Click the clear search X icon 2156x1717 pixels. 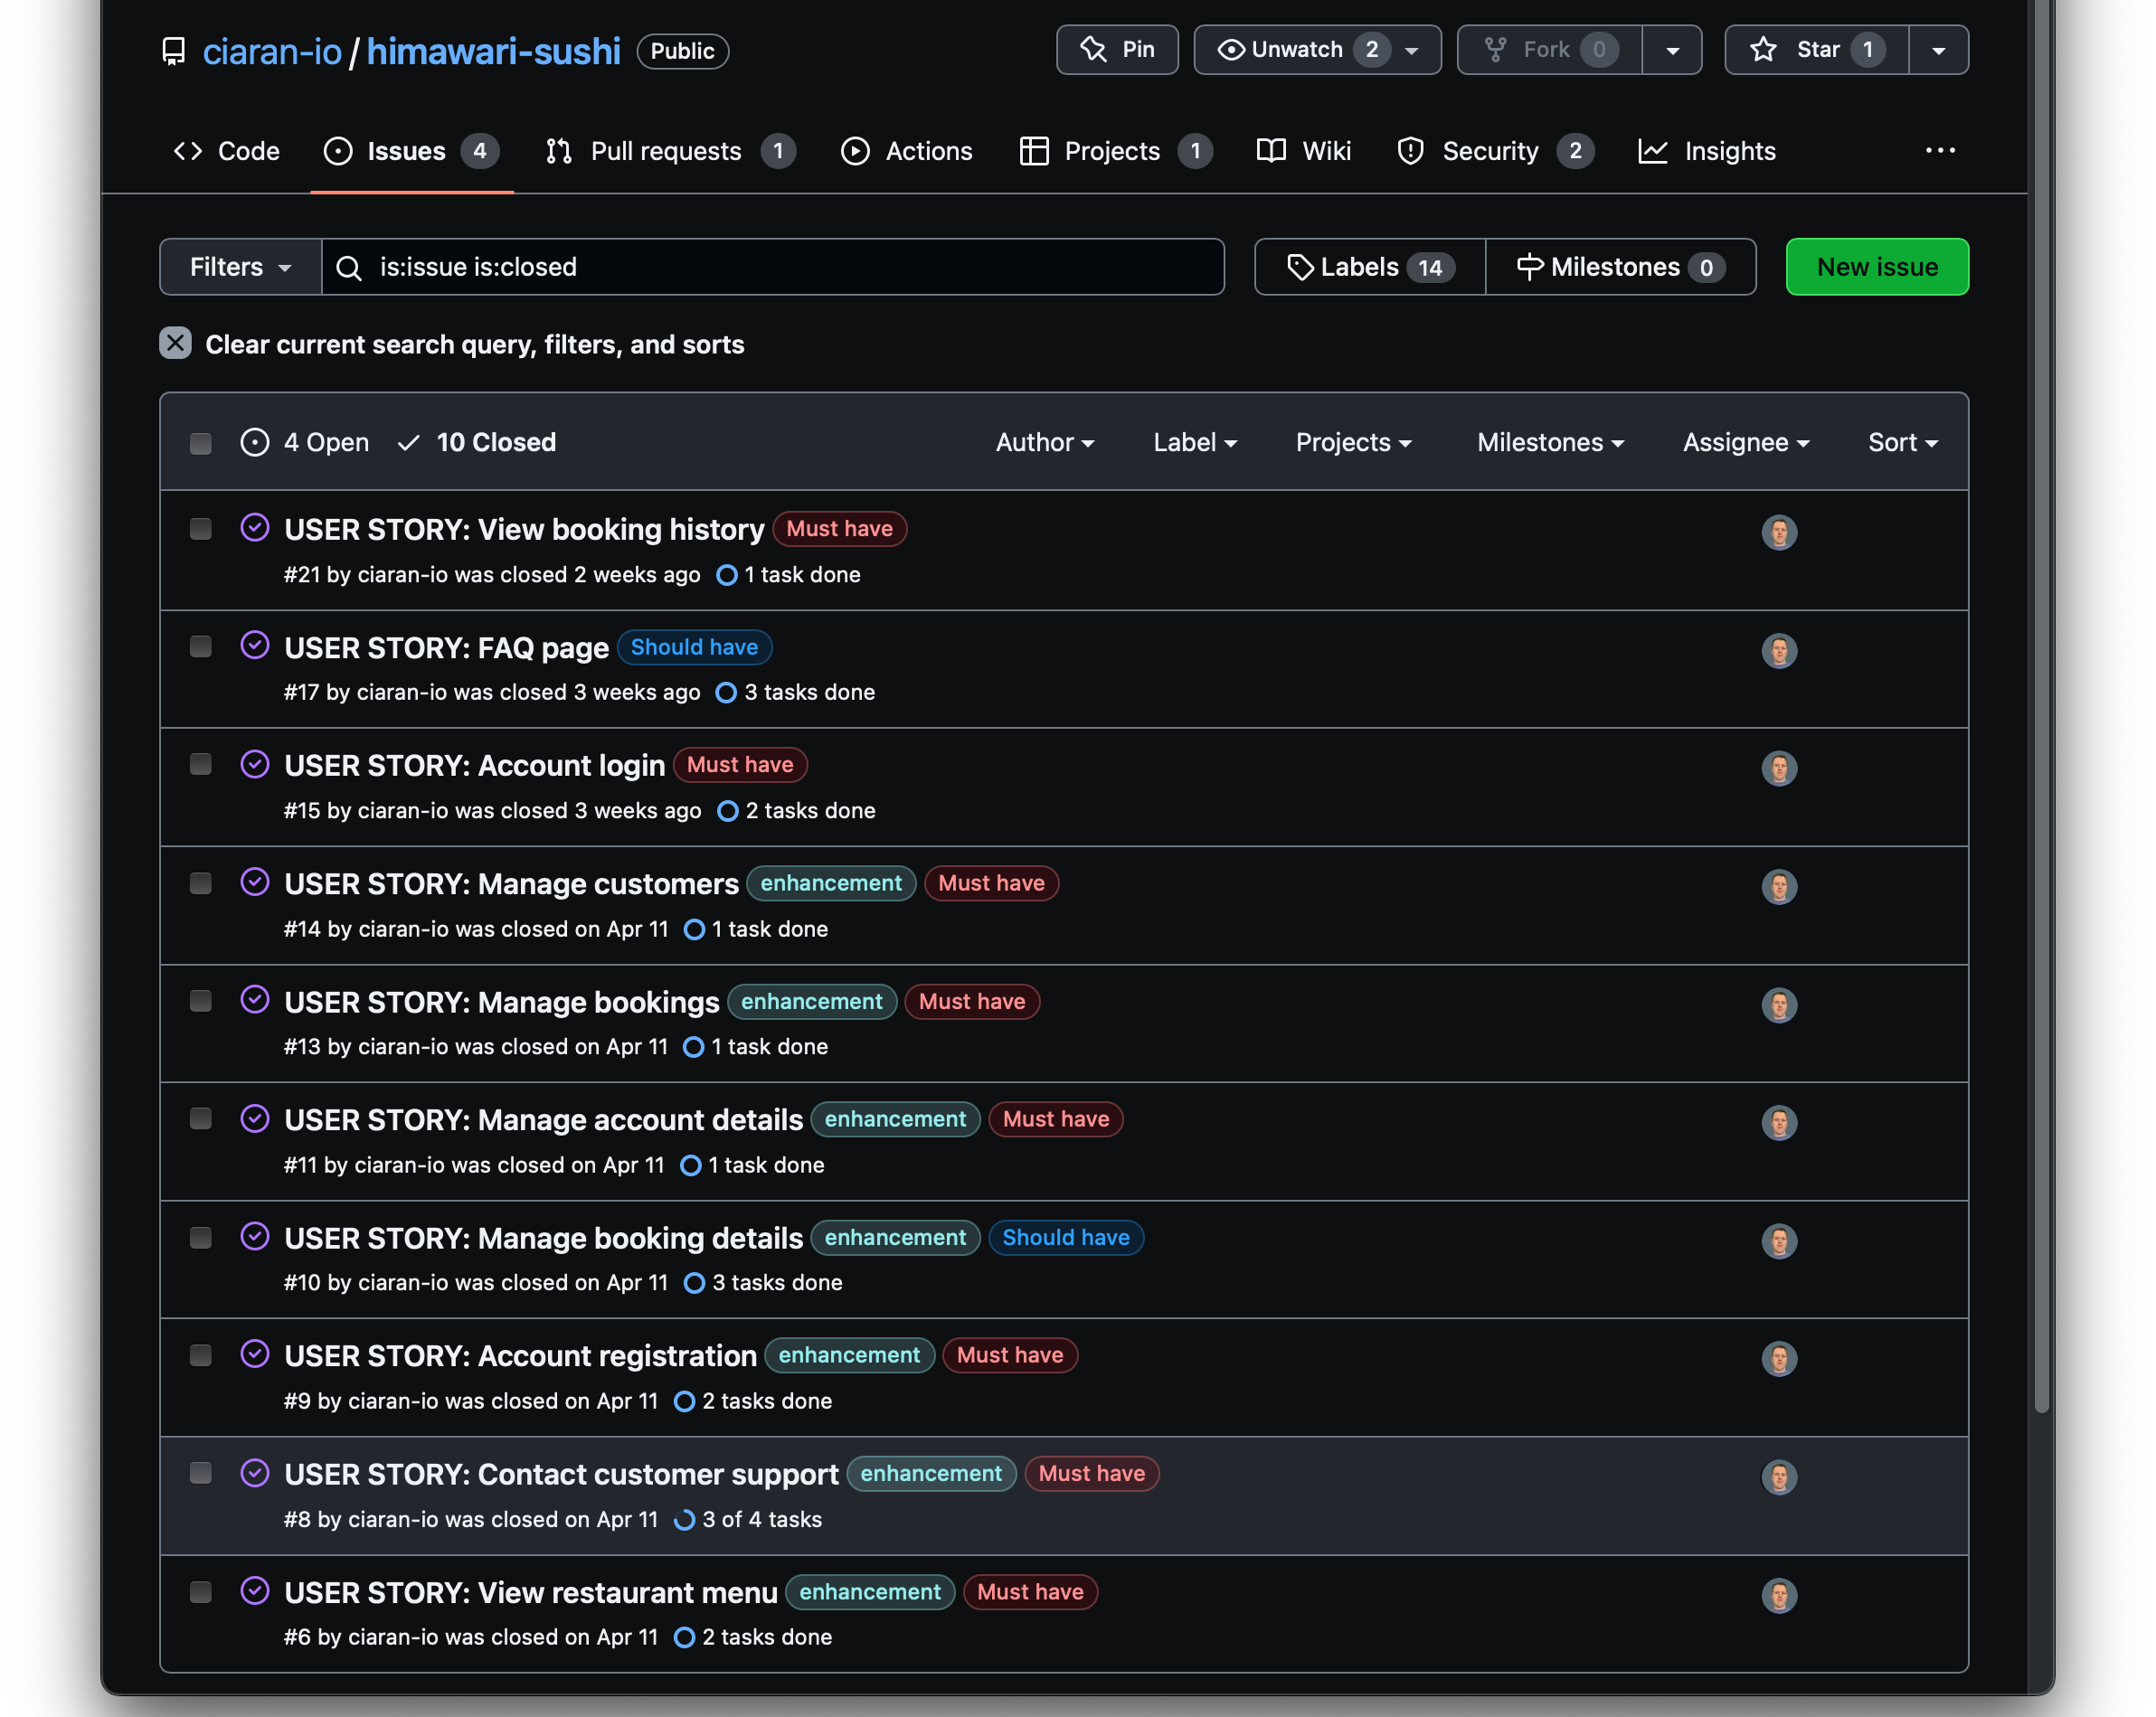(176, 343)
